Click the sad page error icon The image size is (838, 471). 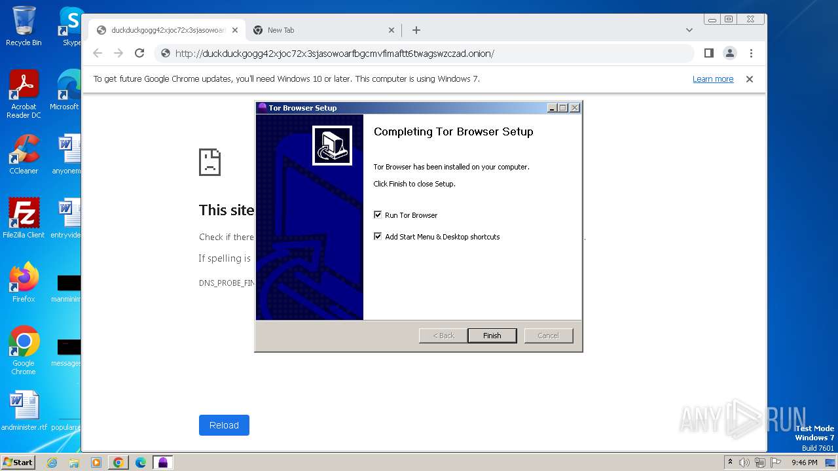(x=209, y=162)
